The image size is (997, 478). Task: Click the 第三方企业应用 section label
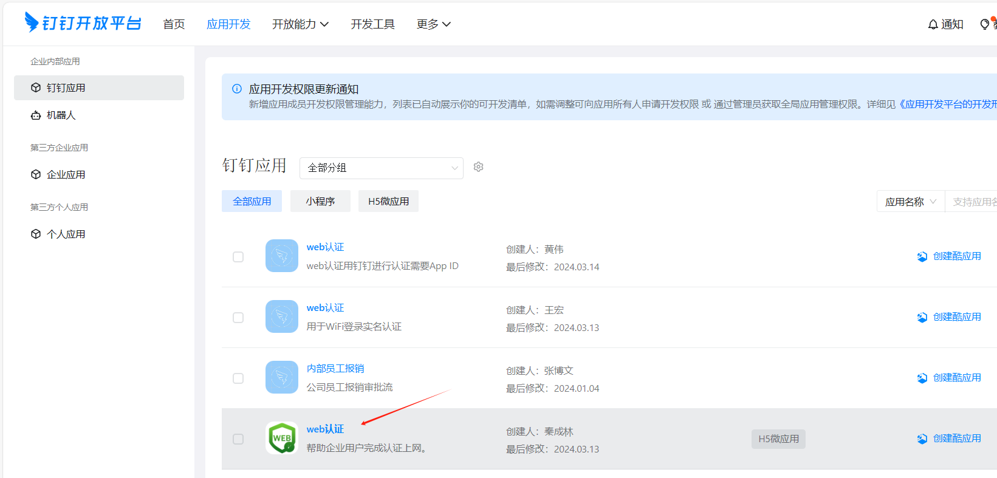point(59,148)
